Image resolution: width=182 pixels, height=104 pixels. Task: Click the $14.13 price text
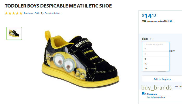click(x=149, y=16)
